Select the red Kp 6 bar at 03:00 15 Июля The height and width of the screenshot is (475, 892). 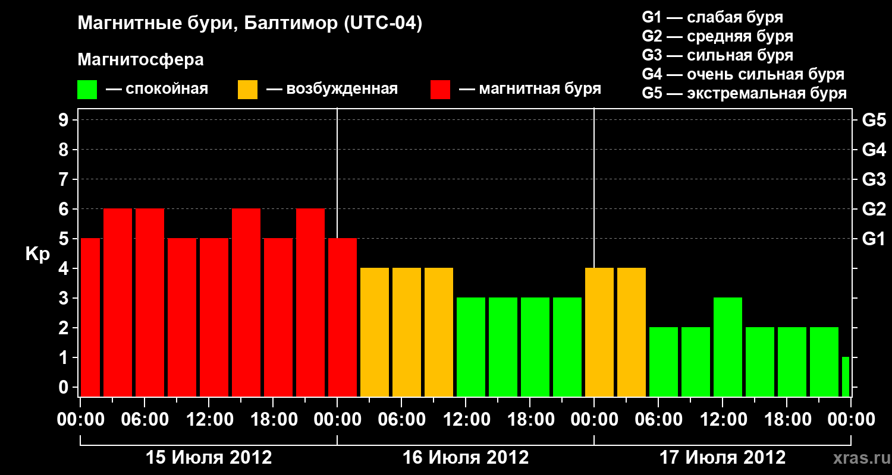point(118,302)
